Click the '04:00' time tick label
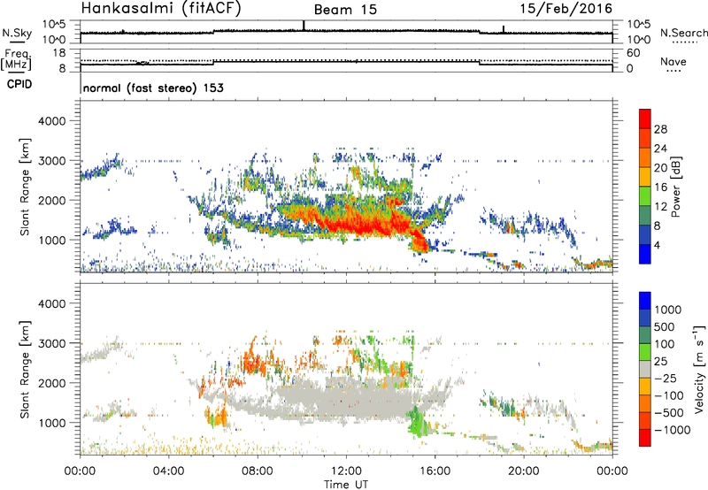 pos(168,471)
